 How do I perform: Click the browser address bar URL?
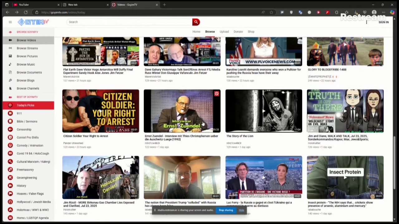(x=63, y=12)
